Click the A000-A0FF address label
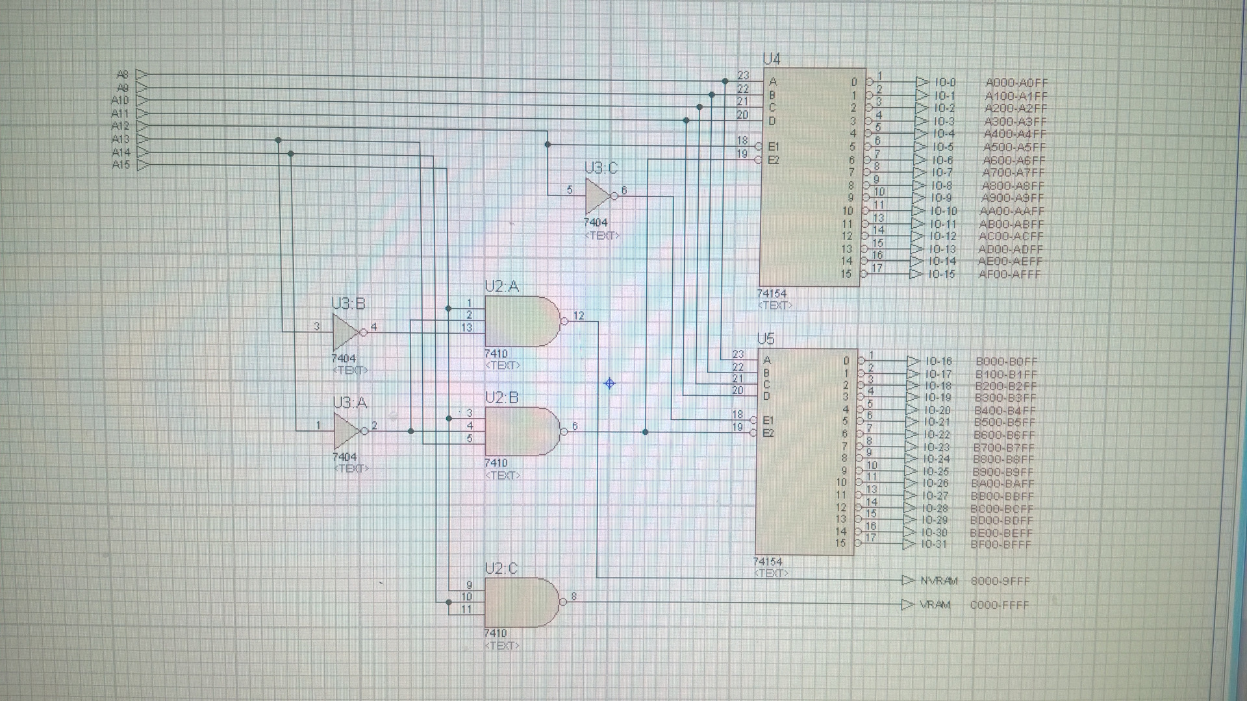 (1016, 83)
